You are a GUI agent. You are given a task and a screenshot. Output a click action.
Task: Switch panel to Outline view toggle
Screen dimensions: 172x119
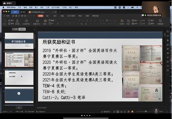[15, 29]
